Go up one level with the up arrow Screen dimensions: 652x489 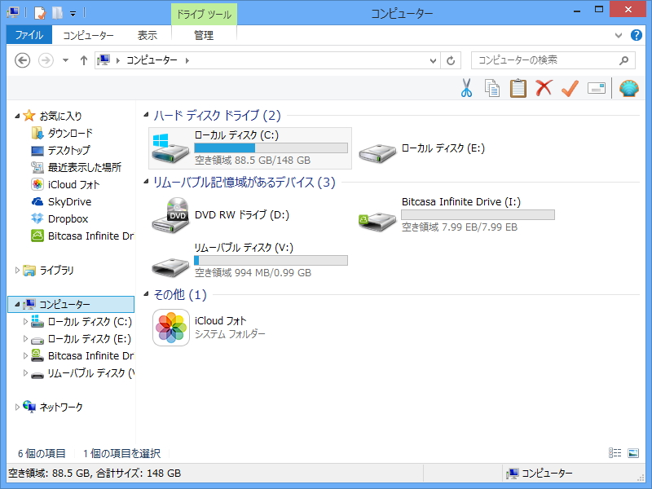pos(84,60)
